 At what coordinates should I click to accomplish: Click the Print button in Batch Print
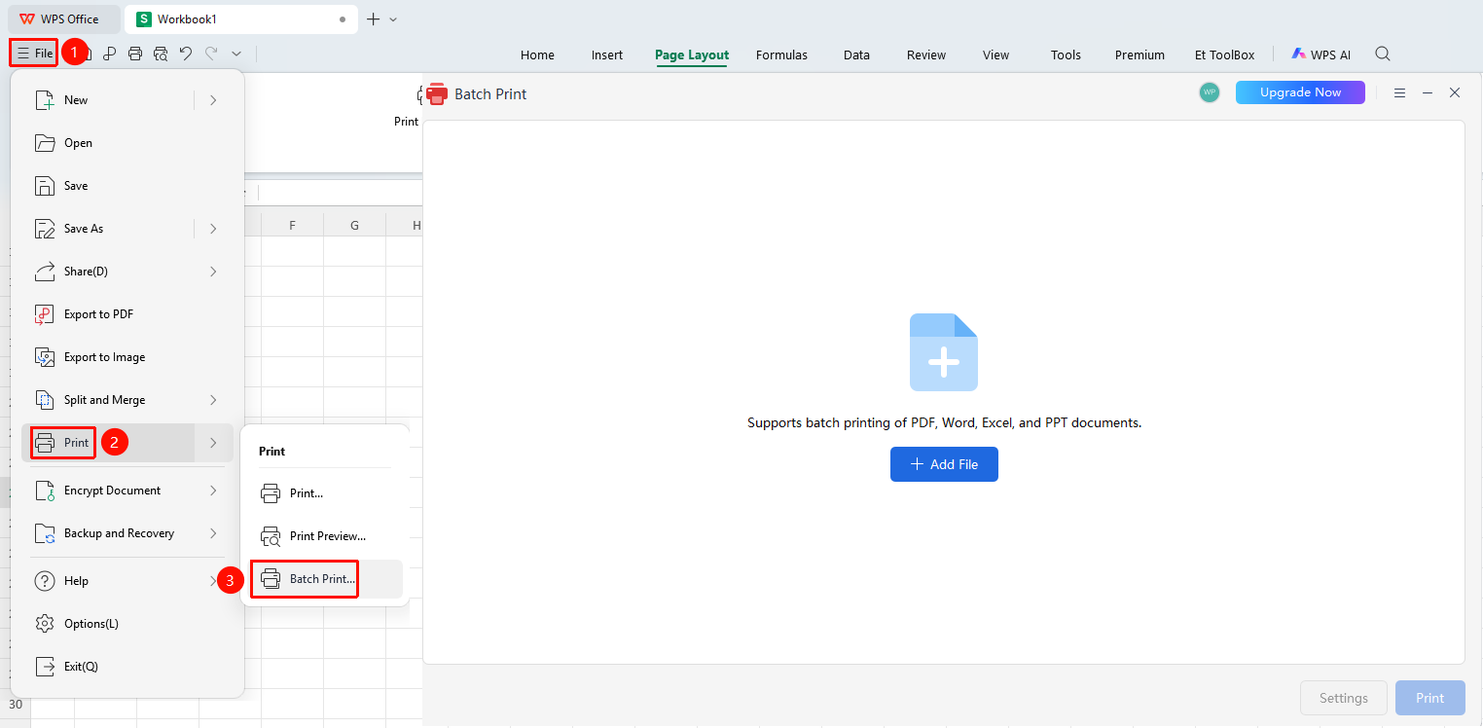(1429, 698)
